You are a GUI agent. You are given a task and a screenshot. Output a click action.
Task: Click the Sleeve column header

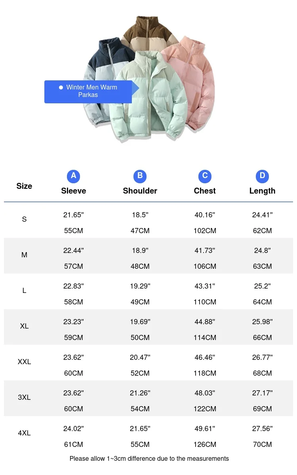[73, 191]
